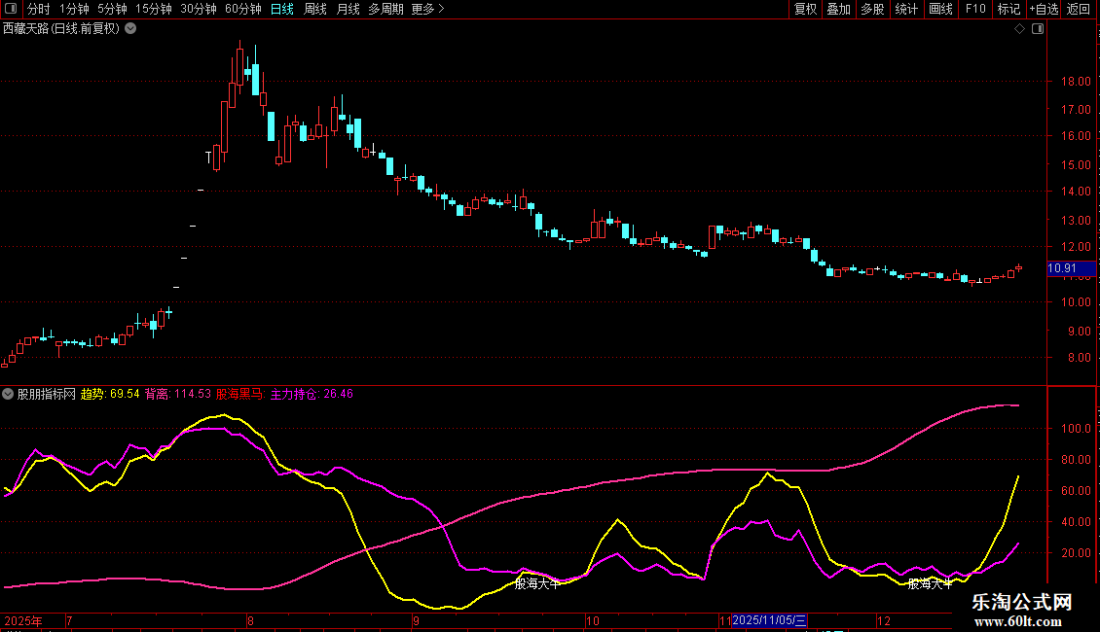Click the 返回 back button
This screenshot has width=1100, height=632.
pyautogui.click(x=1079, y=10)
